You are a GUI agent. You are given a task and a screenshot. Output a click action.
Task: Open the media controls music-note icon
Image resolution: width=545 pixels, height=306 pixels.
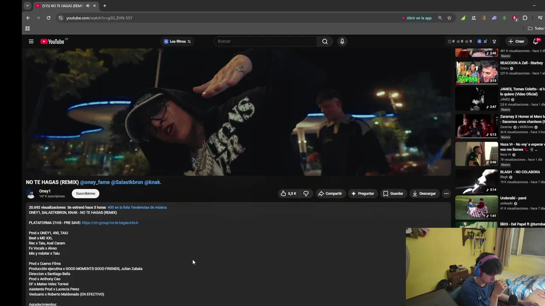(x=540, y=18)
